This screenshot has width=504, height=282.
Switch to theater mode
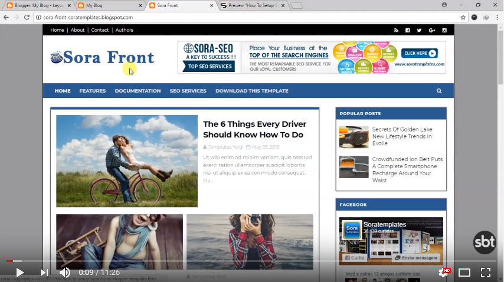pos(464,273)
